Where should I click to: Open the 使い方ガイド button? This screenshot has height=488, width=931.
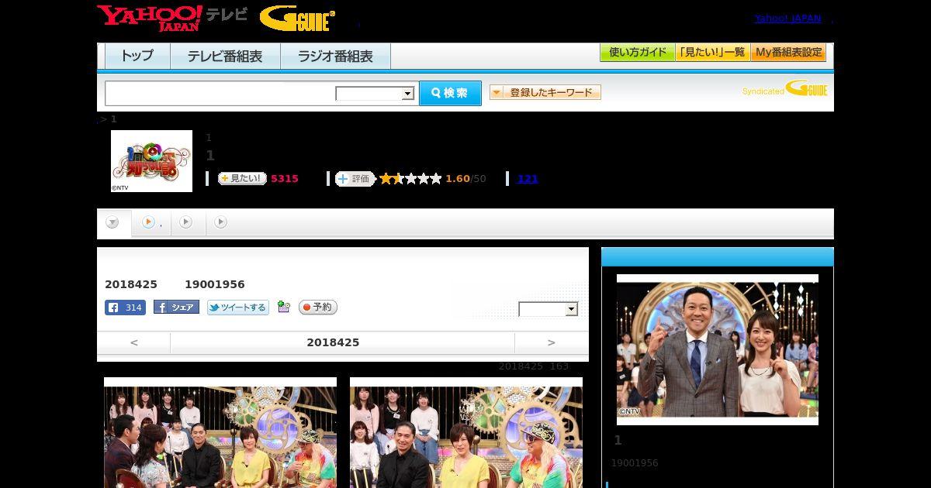tap(637, 53)
